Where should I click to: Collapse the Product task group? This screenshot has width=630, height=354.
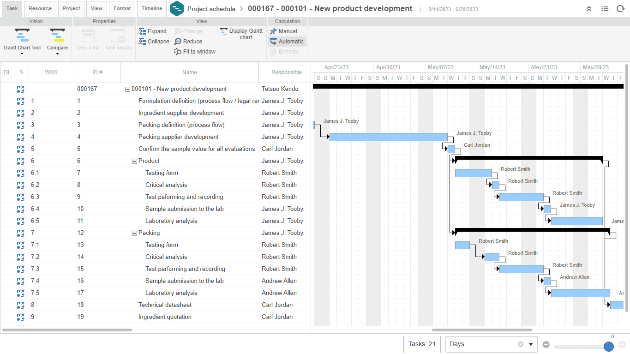[x=135, y=162]
